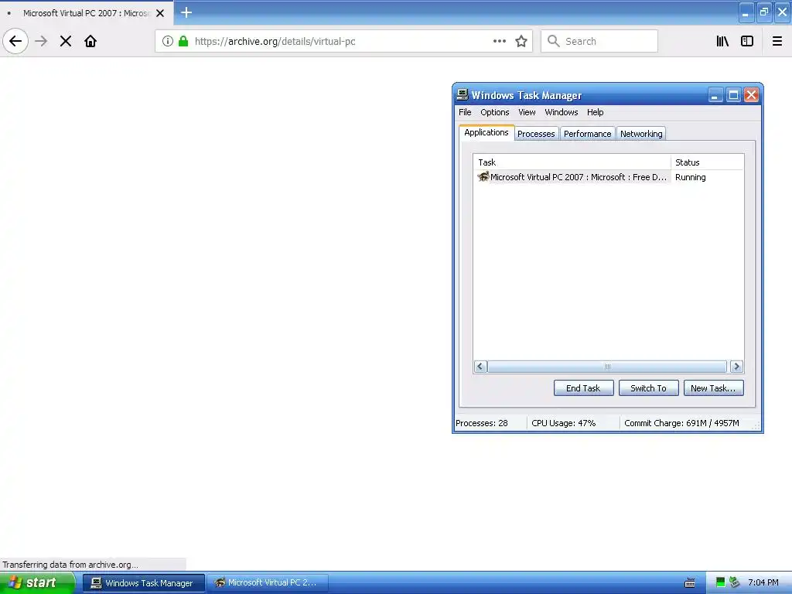Click the search magnifier icon
The width and height of the screenshot is (792, 594).
coord(554,41)
